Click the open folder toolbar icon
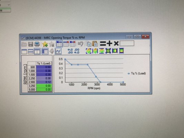Image resolution: width=184 pixels, height=138 pixels. pyautogui.click(x=24, y=44)
